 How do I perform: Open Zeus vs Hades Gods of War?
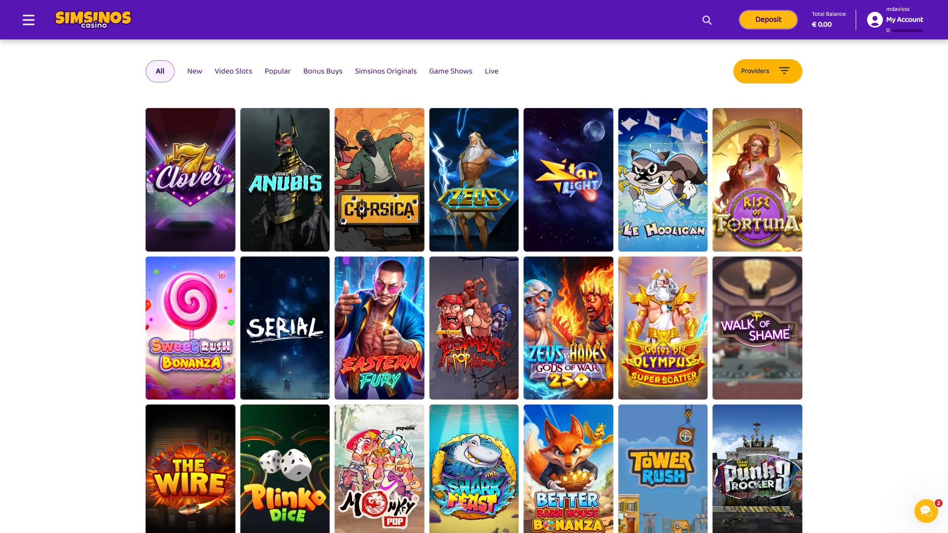click(x=568, y=328)
